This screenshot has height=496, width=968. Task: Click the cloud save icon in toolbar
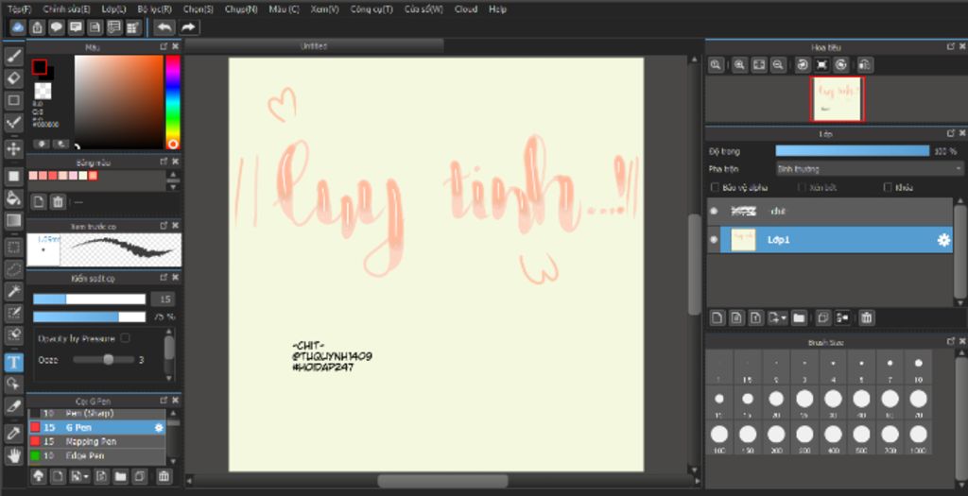click(x=18, y=27)
